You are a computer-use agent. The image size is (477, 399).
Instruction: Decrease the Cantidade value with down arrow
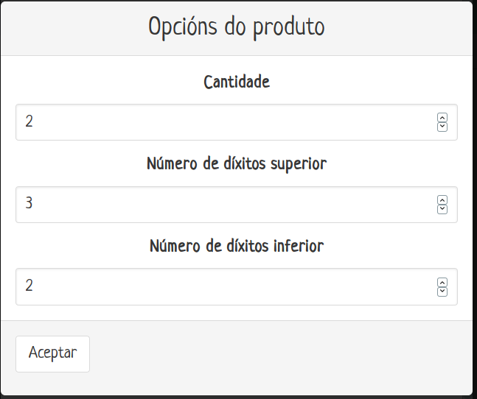click(x=442, y=127)
